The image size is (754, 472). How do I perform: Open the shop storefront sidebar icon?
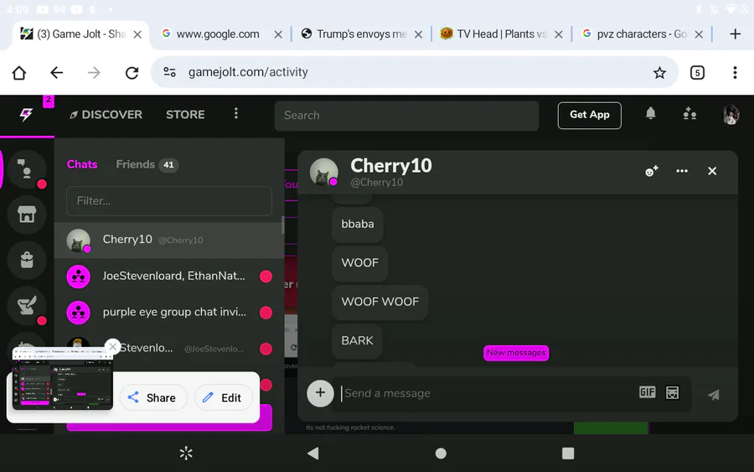point(27,214)
